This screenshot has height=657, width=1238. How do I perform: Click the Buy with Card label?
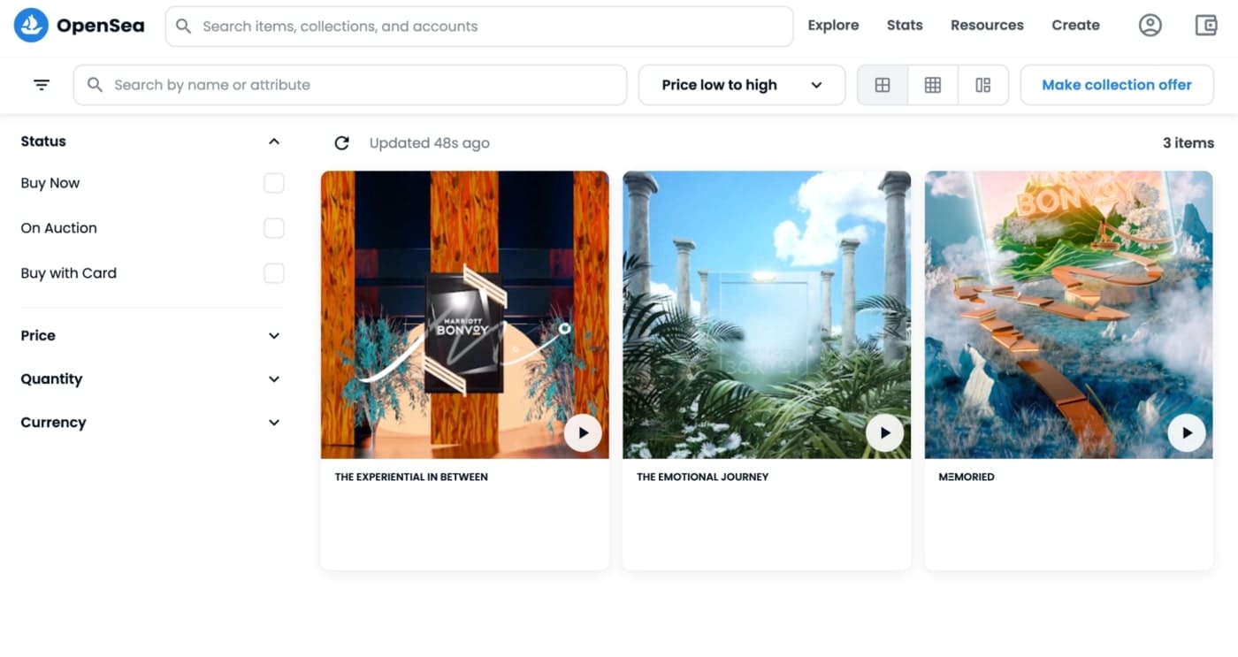point(68,273)
